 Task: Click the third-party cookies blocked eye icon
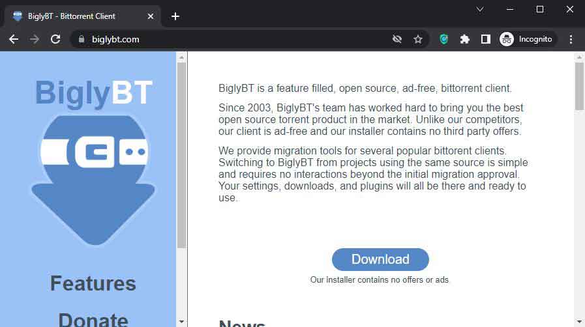397,39
